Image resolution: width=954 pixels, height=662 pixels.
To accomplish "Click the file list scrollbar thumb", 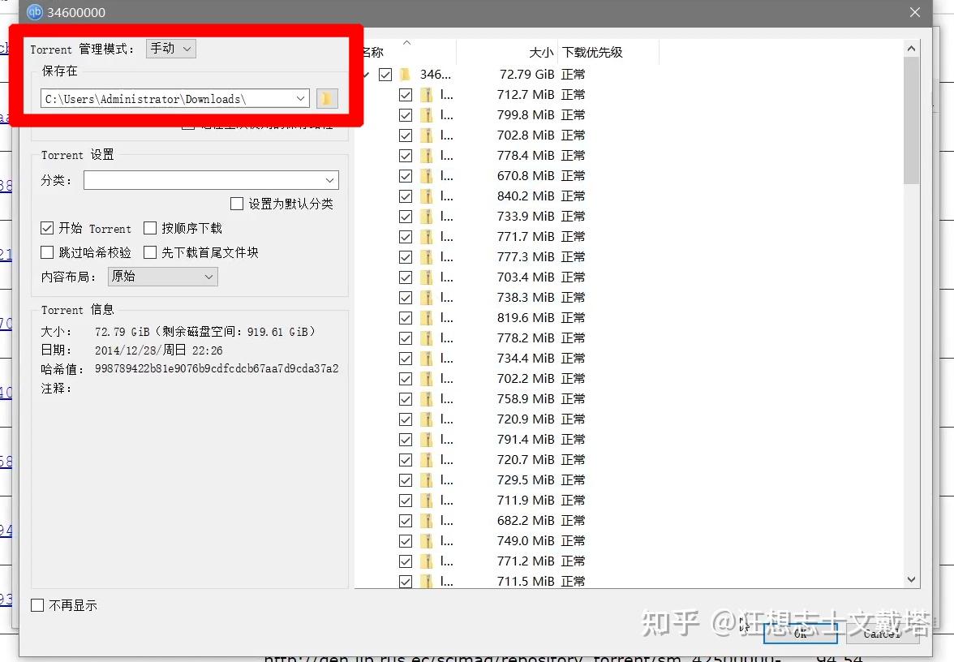I will click(x=911, y=120).
